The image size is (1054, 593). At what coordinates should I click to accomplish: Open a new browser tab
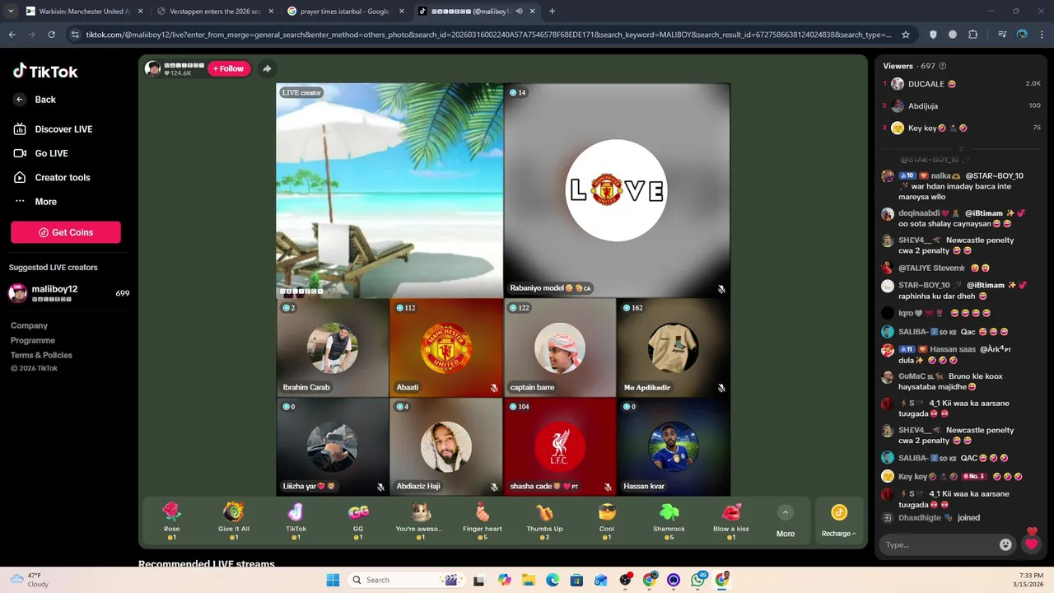pyautogui.click(x=552, y=12)
